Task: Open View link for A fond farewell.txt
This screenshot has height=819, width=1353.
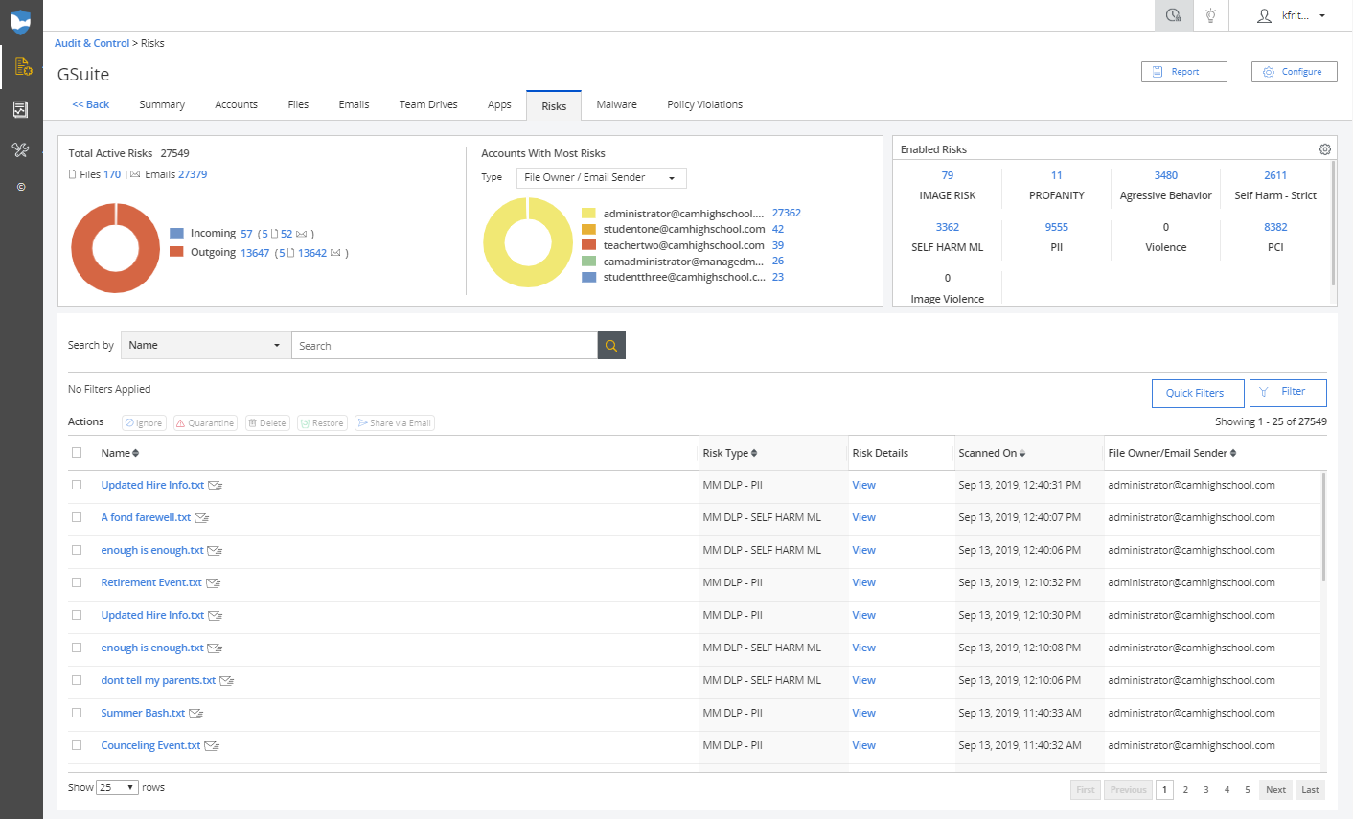Action: click(x=863, y=517)
